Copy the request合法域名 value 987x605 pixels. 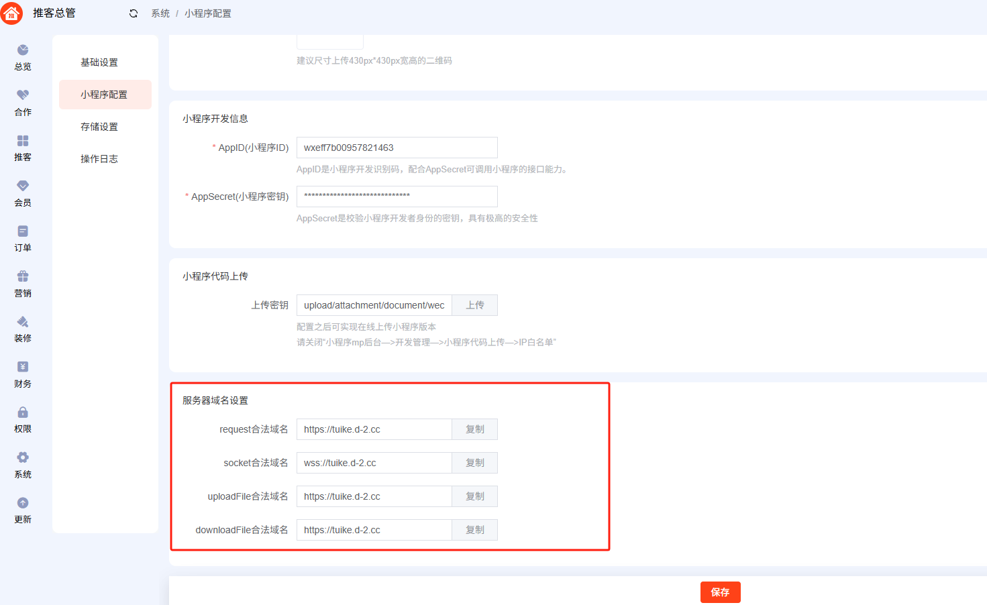[475, 429]
